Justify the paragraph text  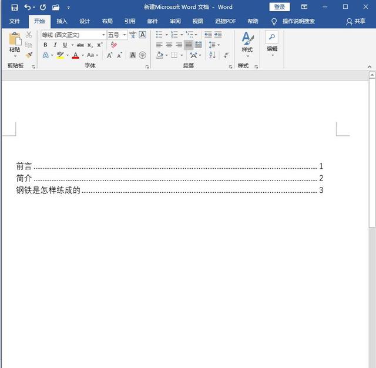pyautogui.click(x=189, y=45)
